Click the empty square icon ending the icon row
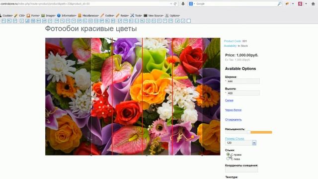The width and height of the screenshot is (318, 179). (189, 21)
